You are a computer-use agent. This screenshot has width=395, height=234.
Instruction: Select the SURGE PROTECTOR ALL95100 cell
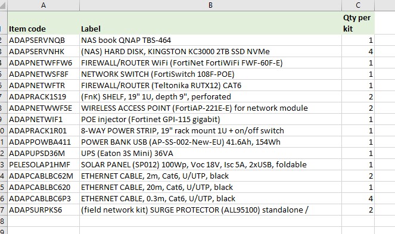coord(210,210)
